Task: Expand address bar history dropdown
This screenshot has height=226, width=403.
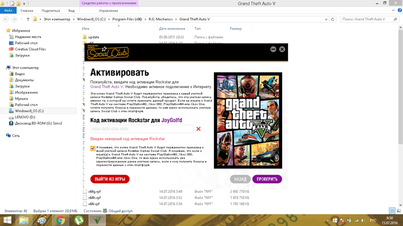Action: tap(326, 19)
